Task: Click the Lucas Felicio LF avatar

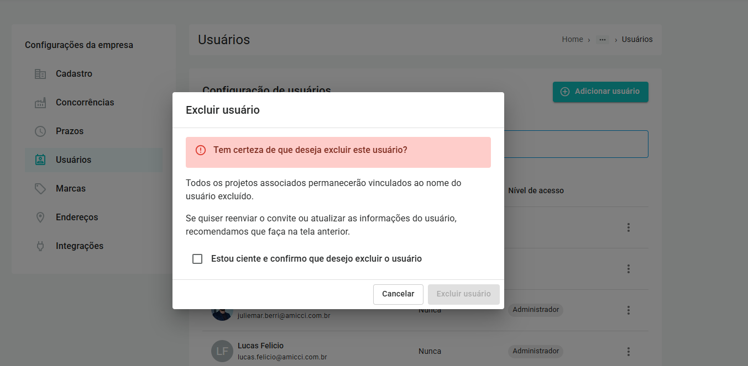Action: (x=222, y=351)
